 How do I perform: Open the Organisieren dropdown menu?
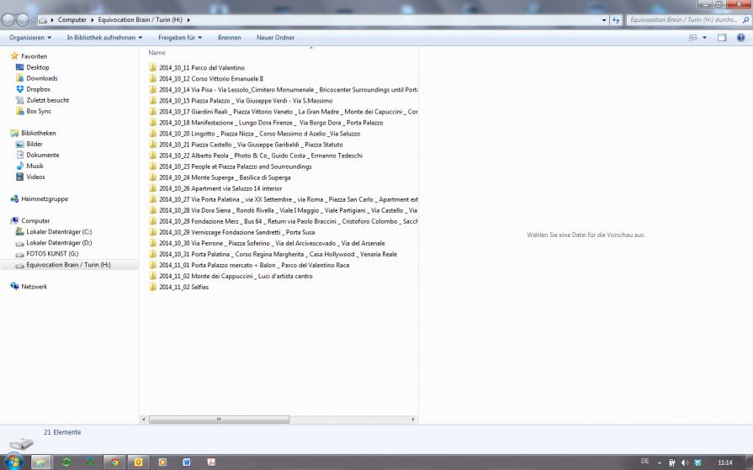(30, 38)
